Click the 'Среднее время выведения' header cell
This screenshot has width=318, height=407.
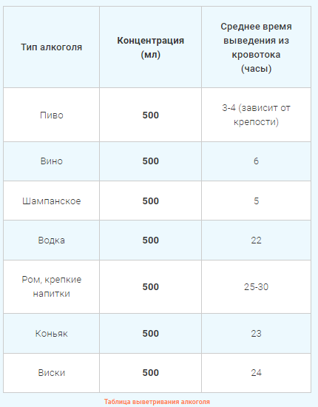(257, 47)
